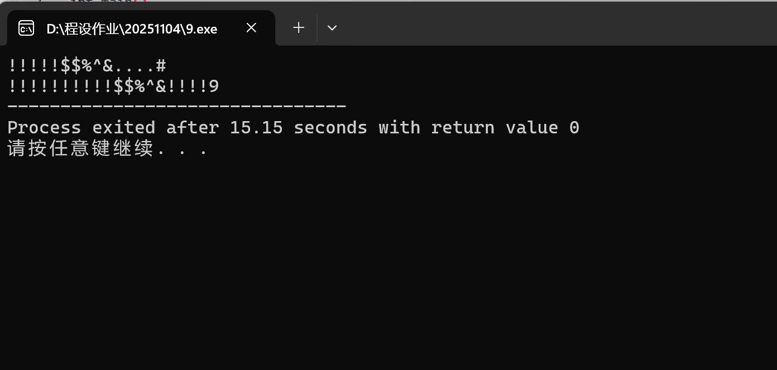Click empty title bar area right of chevron

(558, 25)
